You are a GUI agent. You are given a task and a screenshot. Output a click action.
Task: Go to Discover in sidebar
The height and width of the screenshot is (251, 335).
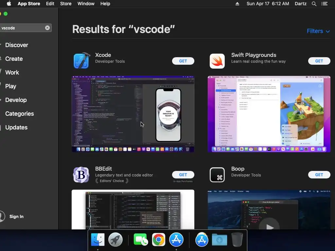[x=17, y=45]
